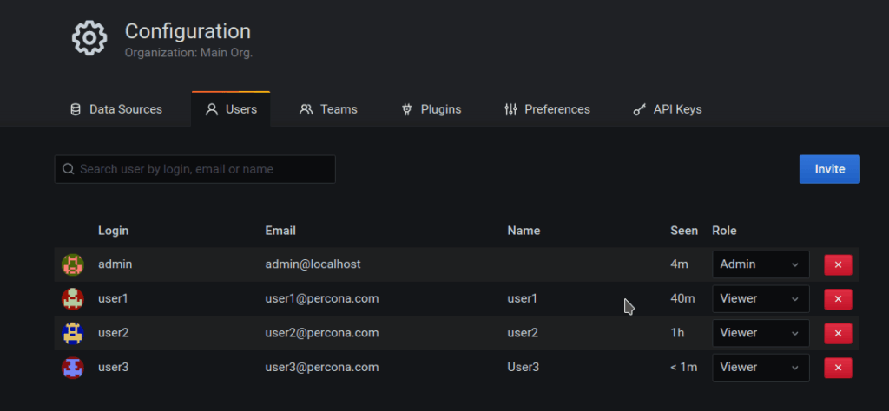Image resolution: width=889 pixels, height=411 pixels.
Task: Click the admin user avatar
Action: 73,264
